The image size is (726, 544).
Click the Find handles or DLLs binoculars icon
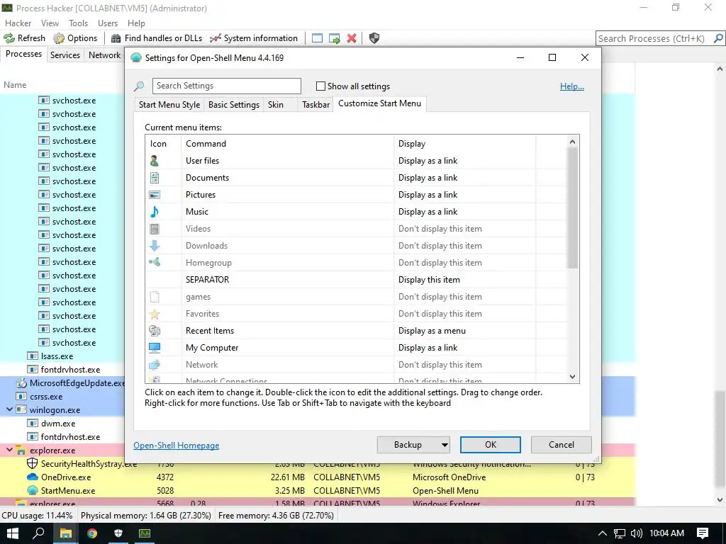(116, 38)
